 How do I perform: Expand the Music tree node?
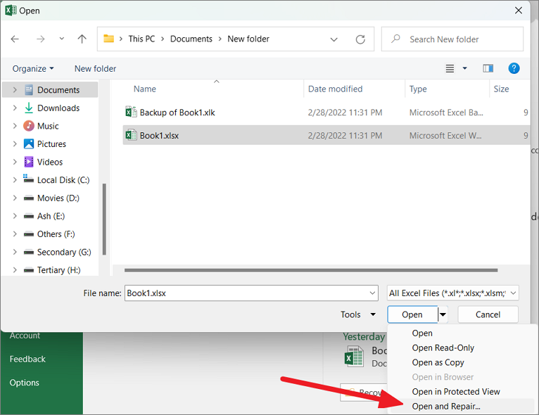point(15,126)
